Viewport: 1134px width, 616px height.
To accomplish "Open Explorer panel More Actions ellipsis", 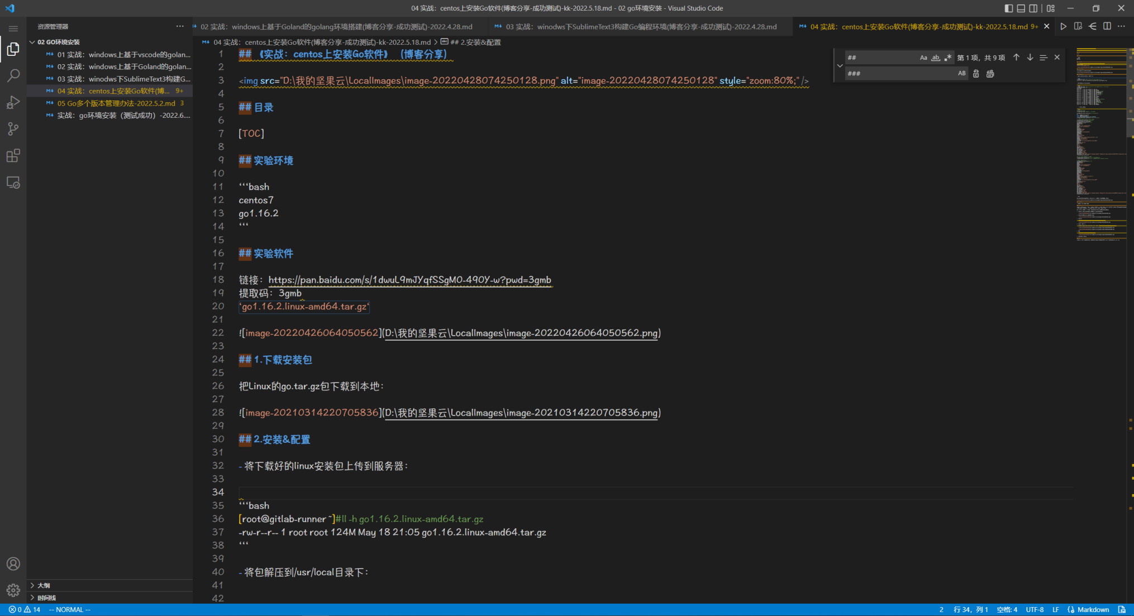I will 180,26.
